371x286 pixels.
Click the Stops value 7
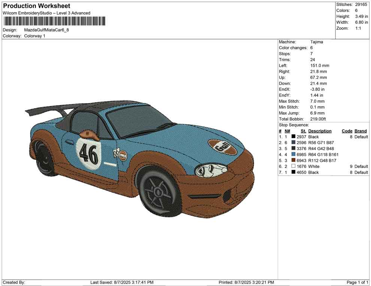point(311,54)
